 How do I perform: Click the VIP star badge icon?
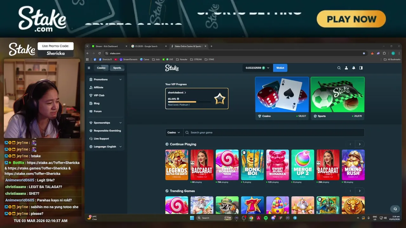[219, 99]
